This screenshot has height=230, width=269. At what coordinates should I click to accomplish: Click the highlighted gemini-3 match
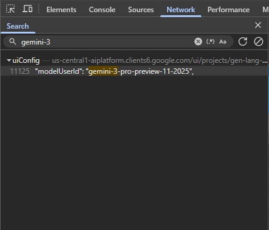(103, 71)
